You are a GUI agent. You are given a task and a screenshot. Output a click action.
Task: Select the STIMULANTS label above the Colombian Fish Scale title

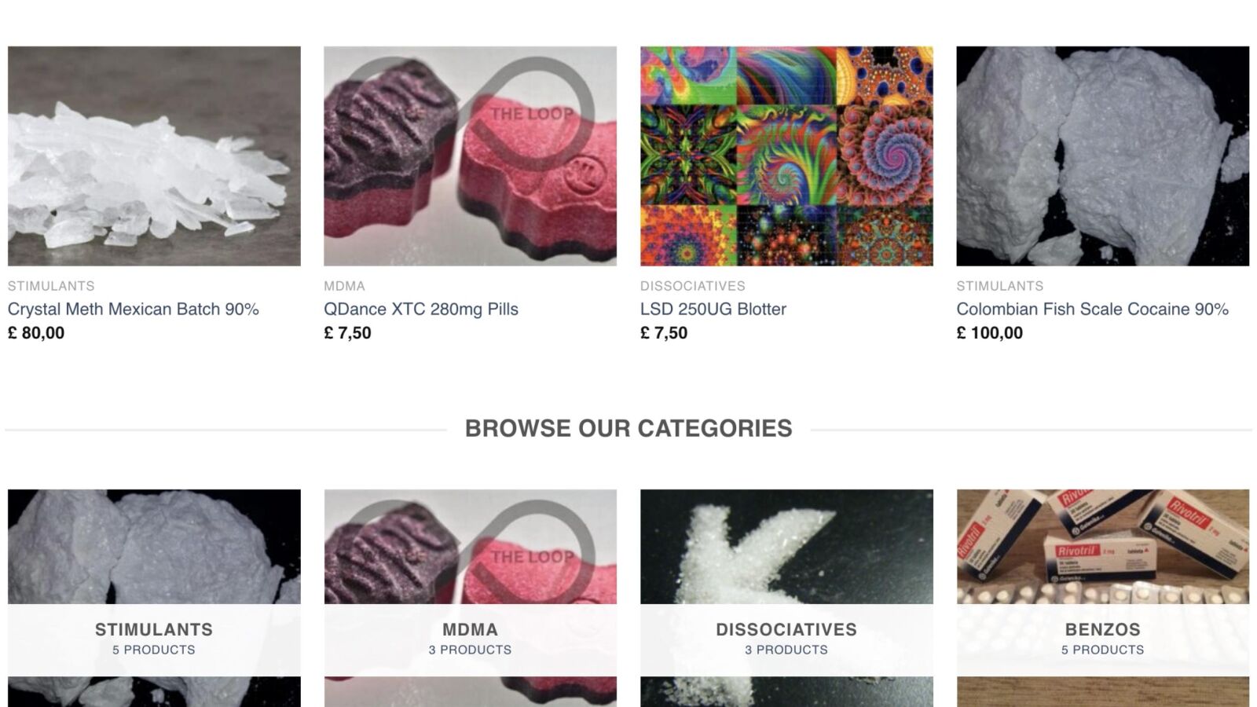click(1000, 286)
